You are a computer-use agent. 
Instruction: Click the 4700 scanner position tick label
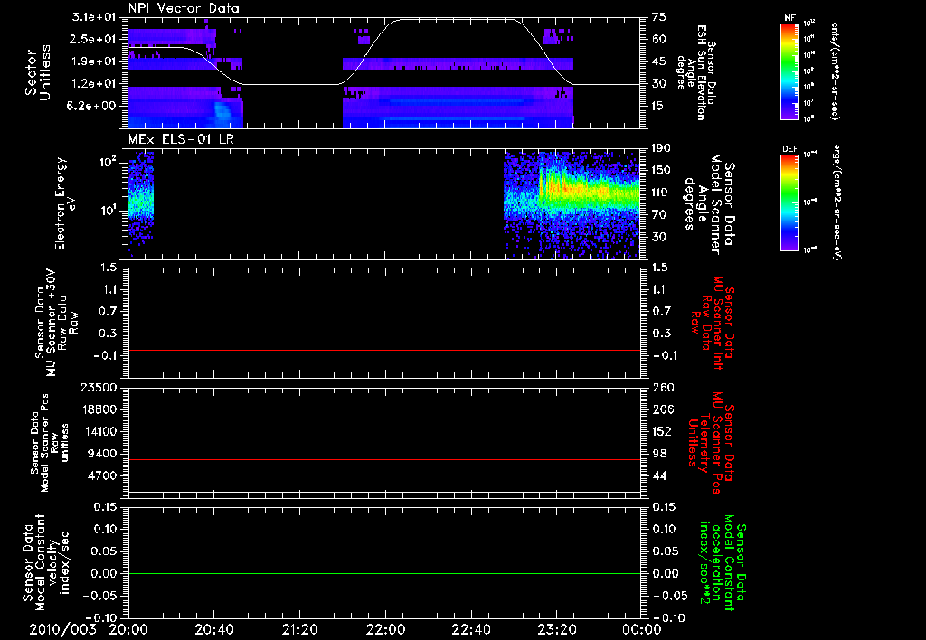tap(103, 475)
